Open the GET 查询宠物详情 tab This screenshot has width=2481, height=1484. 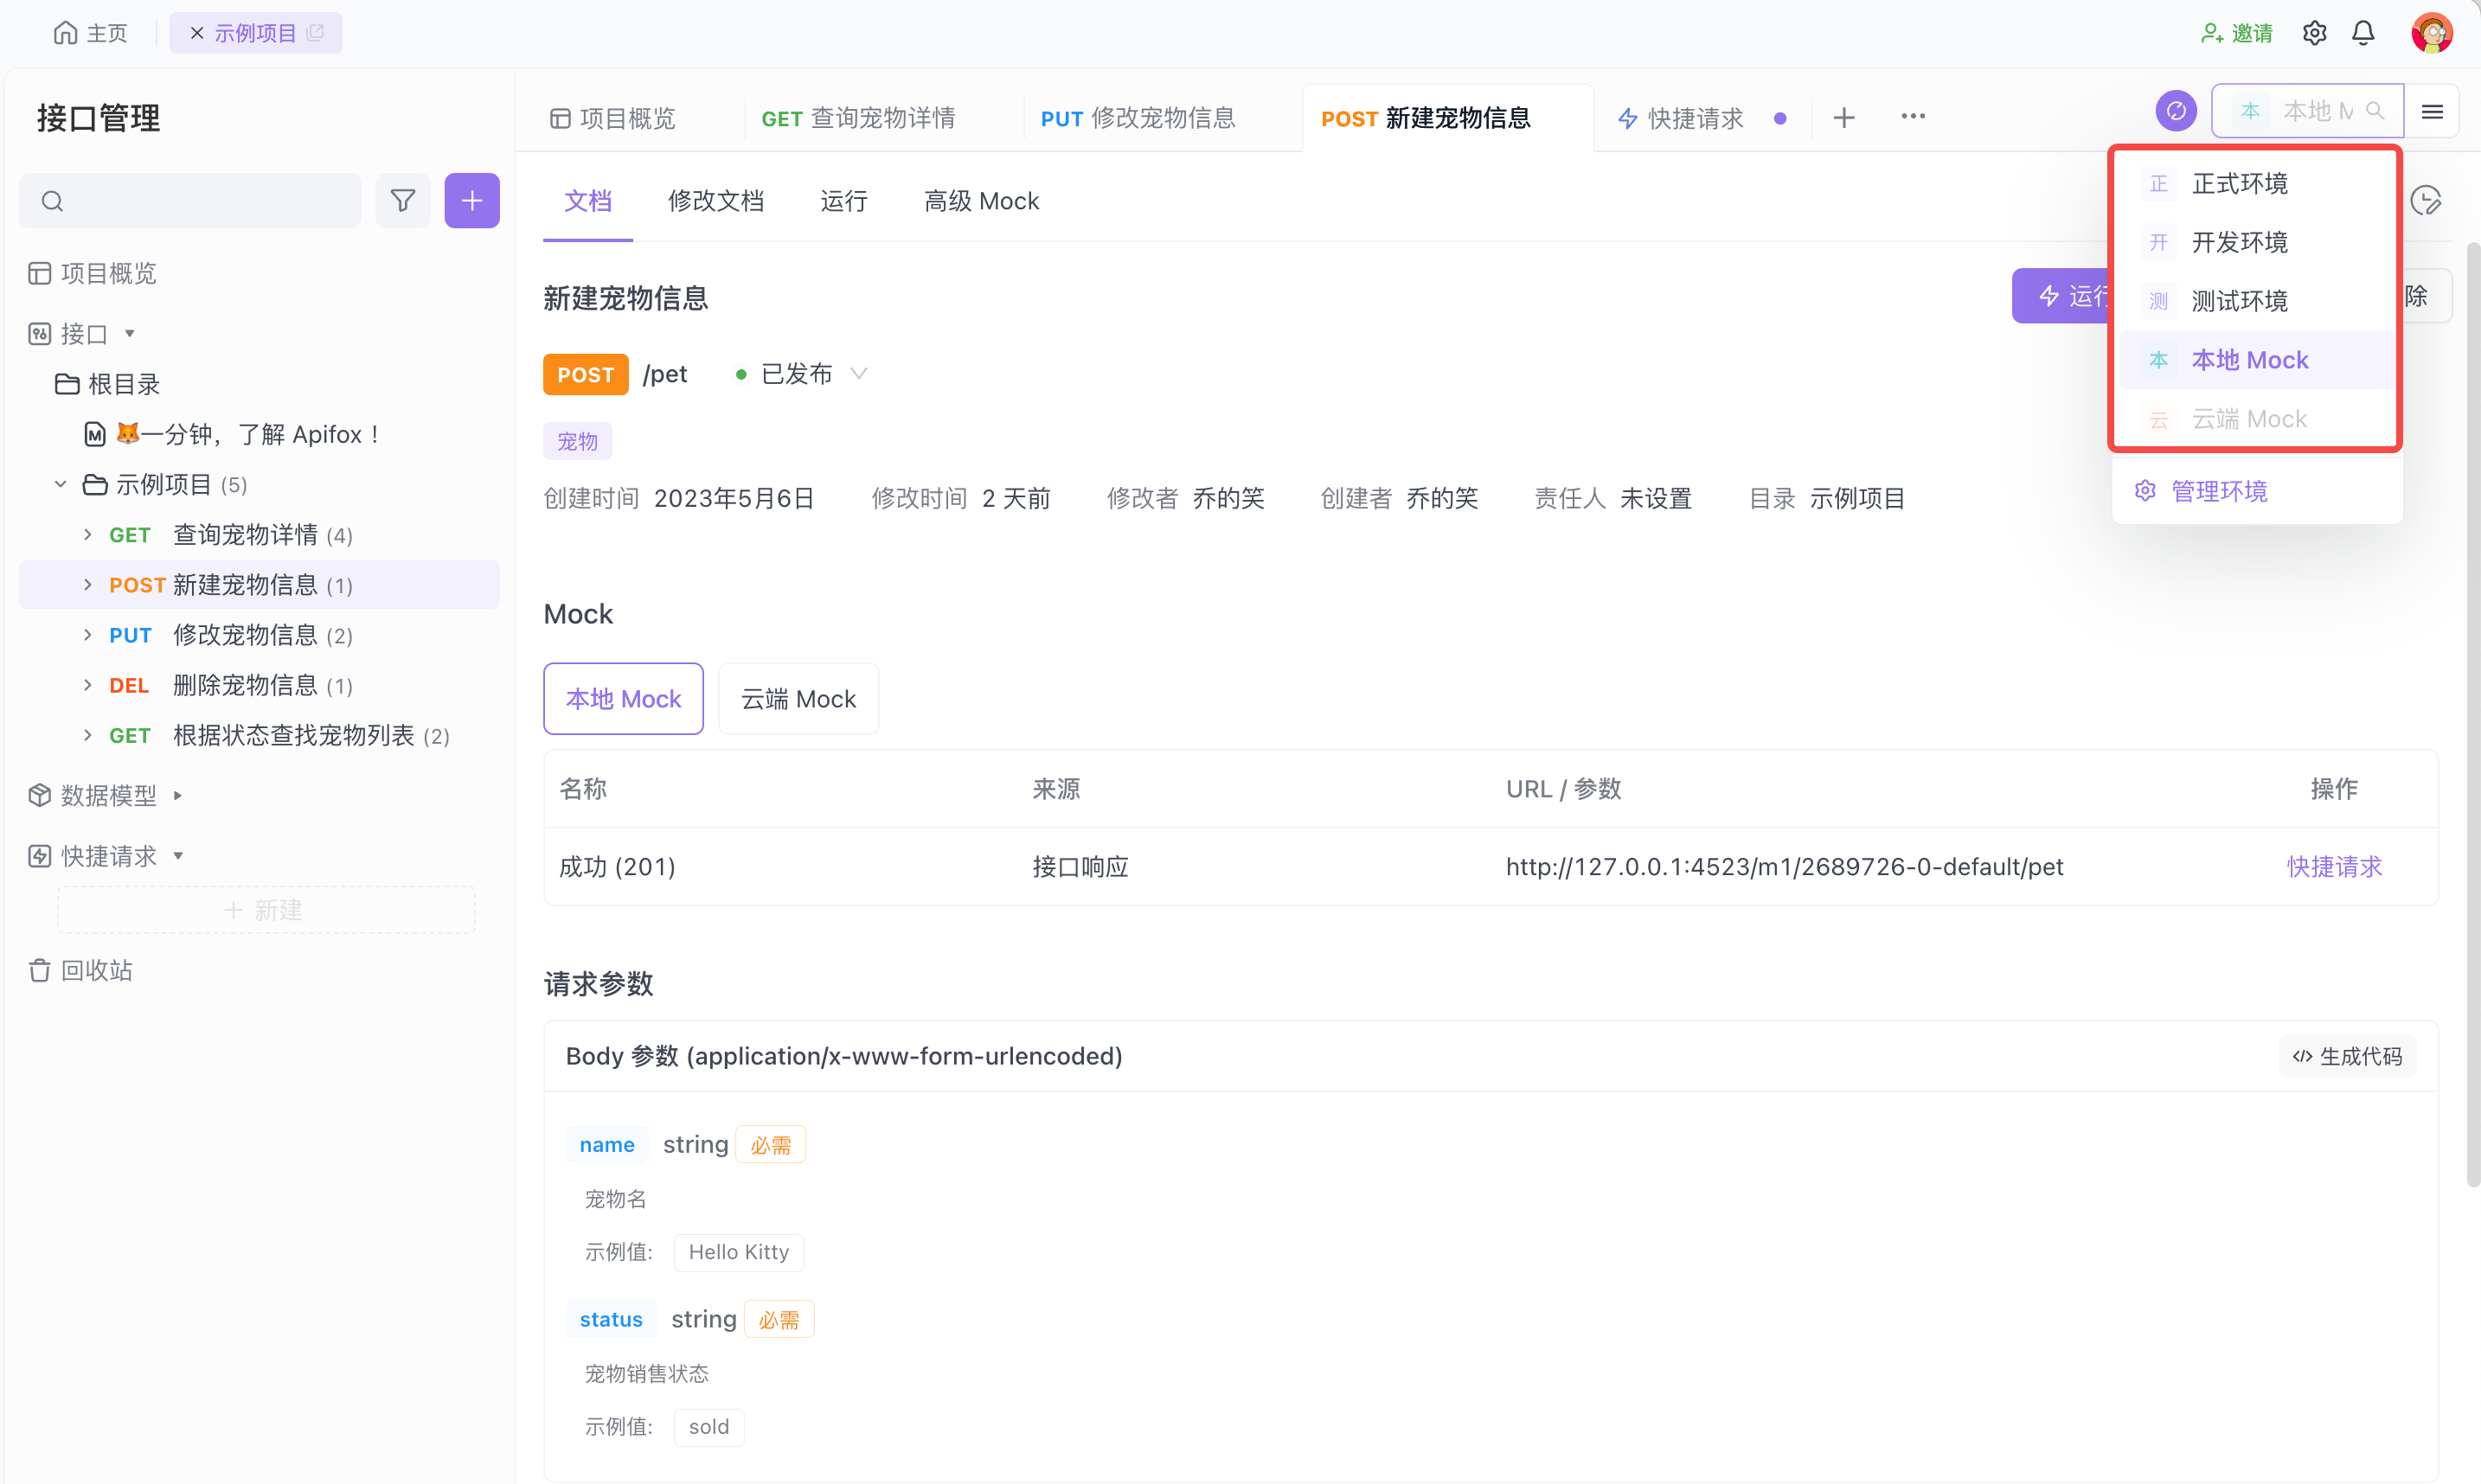[x=858, y=118]
